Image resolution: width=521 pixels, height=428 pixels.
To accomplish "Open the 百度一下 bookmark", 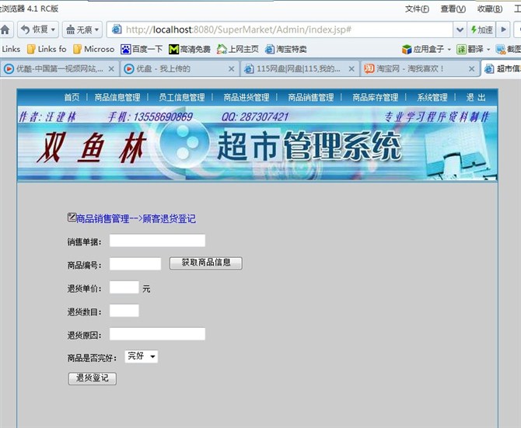I will point(143,49).
